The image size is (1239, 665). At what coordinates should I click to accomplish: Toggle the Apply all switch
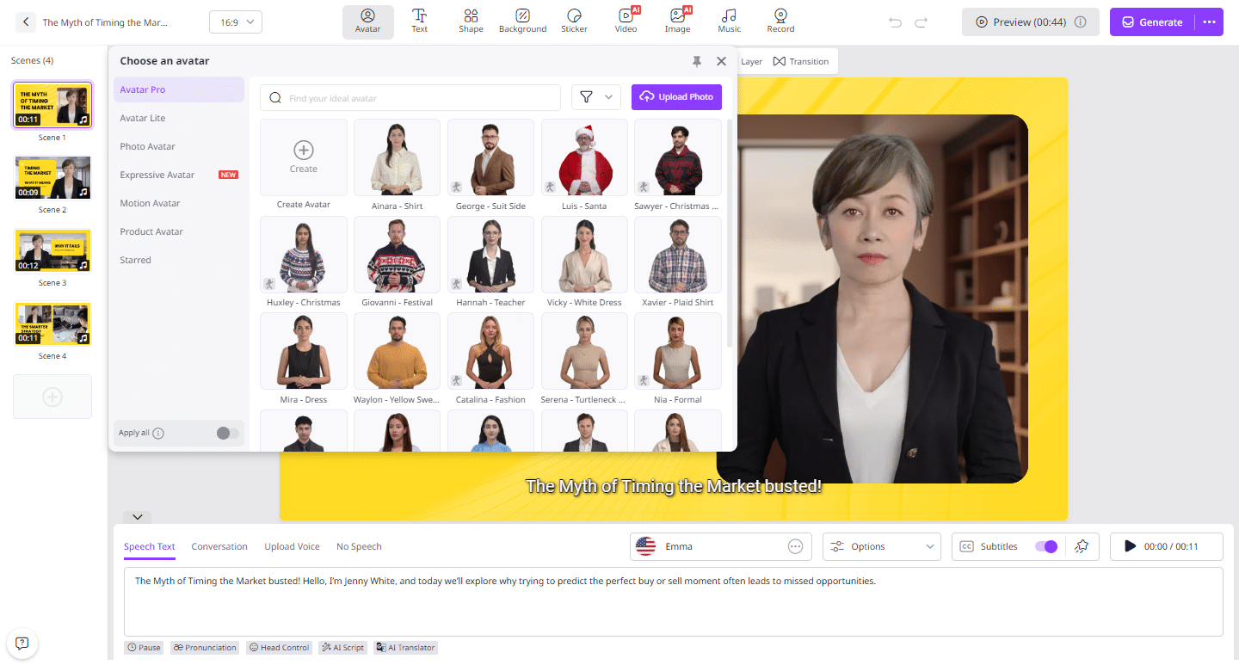227,433
